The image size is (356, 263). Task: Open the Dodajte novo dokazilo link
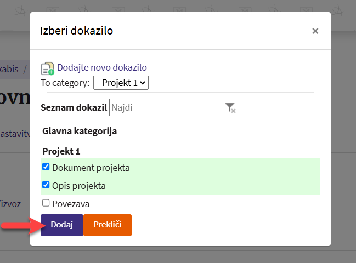102,68
